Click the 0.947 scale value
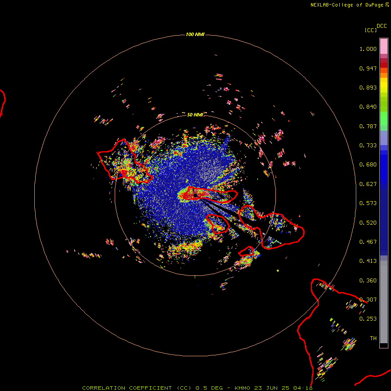This screenshot has width=391, height=391. pos(368,68)
